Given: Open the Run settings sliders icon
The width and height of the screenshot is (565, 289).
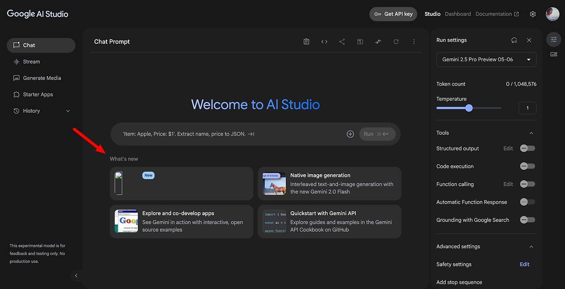Looking at the screenshot, I should [x=554, y=39].
